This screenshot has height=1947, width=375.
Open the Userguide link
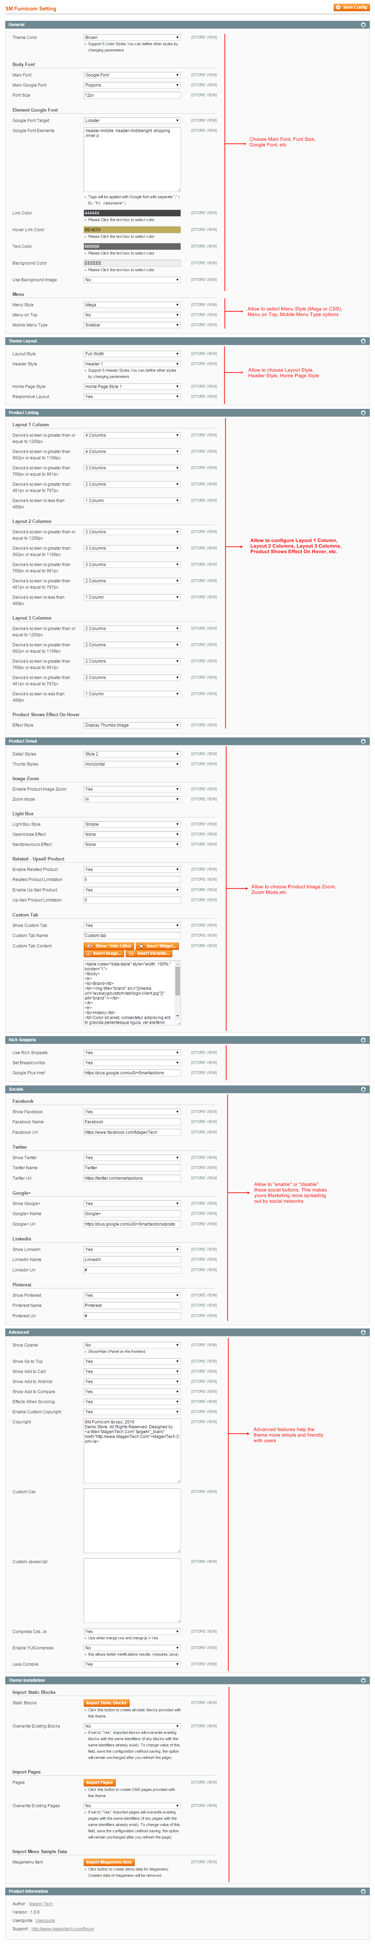(x=45, y=1921)
